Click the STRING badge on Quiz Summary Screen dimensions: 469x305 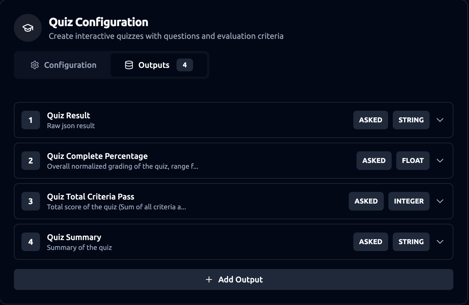pyautogui.click(x=411, y=242)
